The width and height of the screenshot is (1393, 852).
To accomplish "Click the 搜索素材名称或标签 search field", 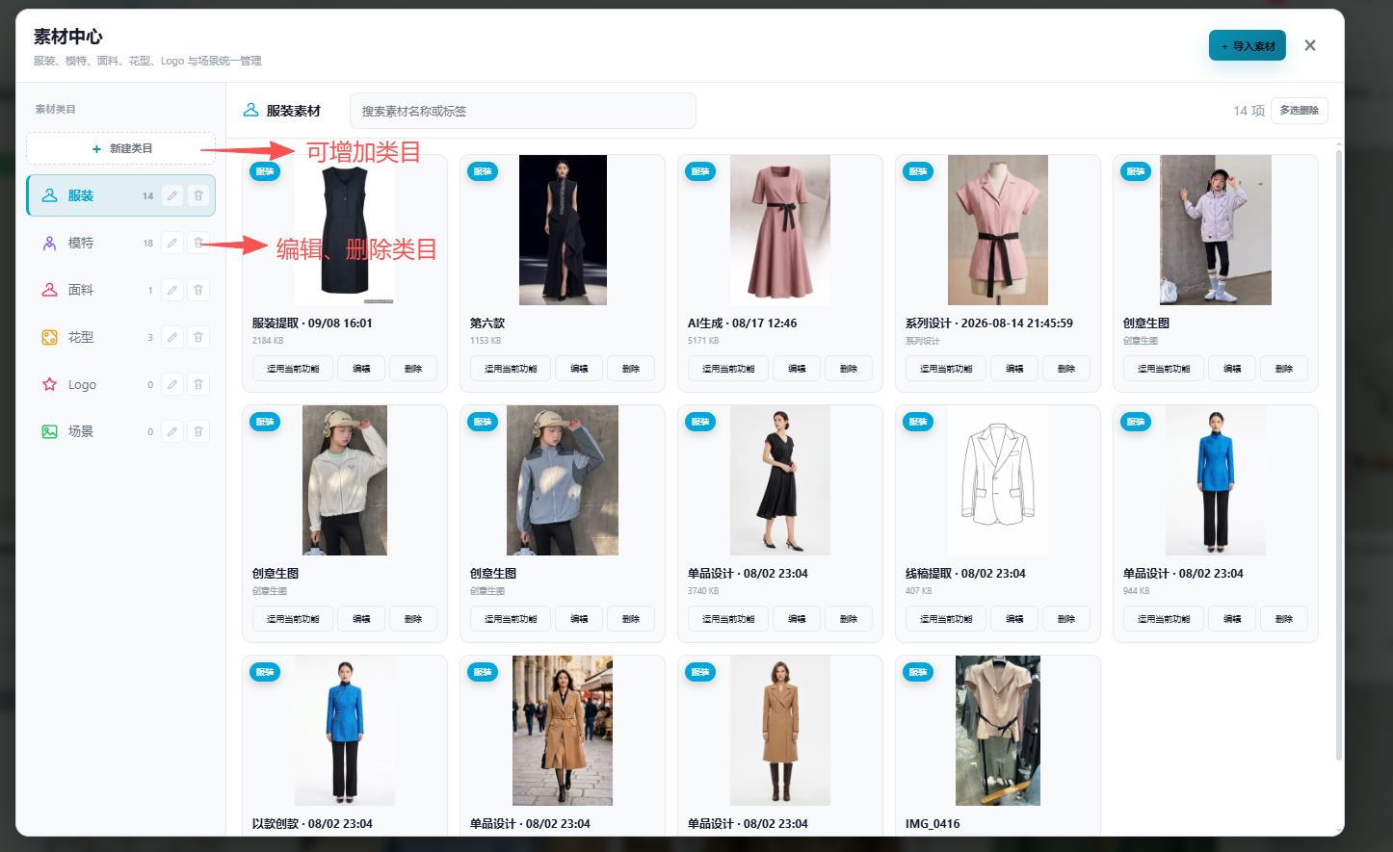I will 523,111.
